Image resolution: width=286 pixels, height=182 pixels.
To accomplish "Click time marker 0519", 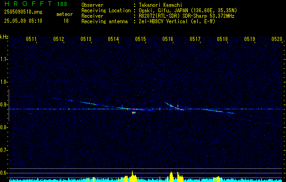I will tap(250, 39).
